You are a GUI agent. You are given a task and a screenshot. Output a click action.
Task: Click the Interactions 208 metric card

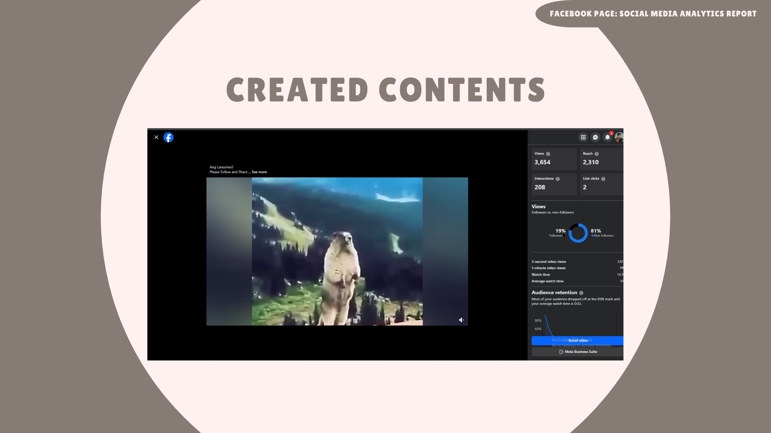click(x=554, y=184)
